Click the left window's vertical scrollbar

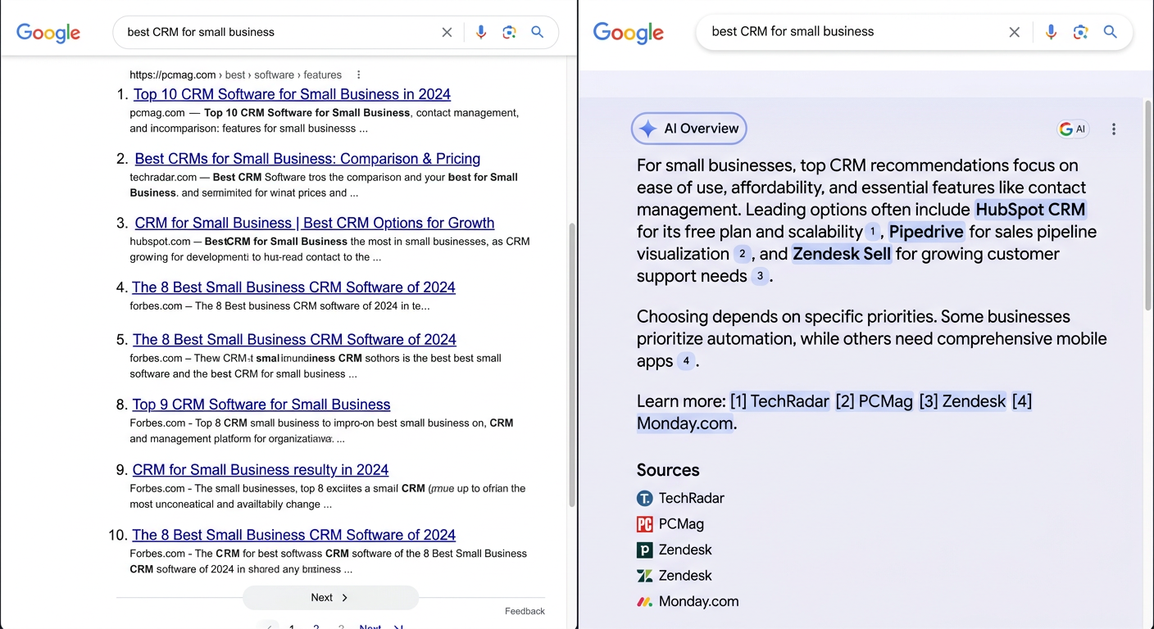coord(571,364)
